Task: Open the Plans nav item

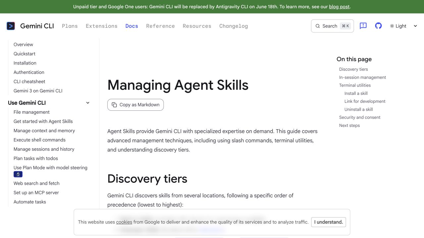Action: [70, 26]
